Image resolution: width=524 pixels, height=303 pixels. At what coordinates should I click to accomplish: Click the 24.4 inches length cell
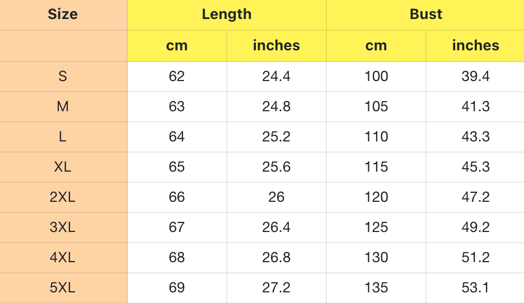click(277, 77)
